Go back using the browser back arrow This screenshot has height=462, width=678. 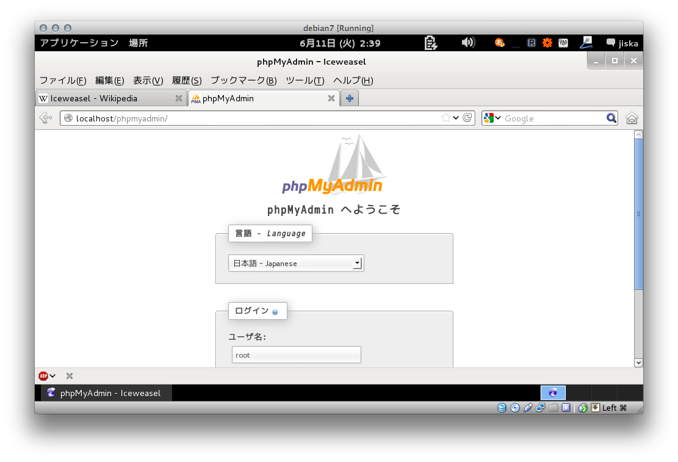[46, 118]
